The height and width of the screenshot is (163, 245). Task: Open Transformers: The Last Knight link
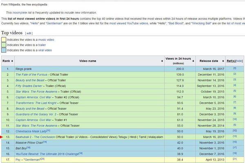(36, 103)
